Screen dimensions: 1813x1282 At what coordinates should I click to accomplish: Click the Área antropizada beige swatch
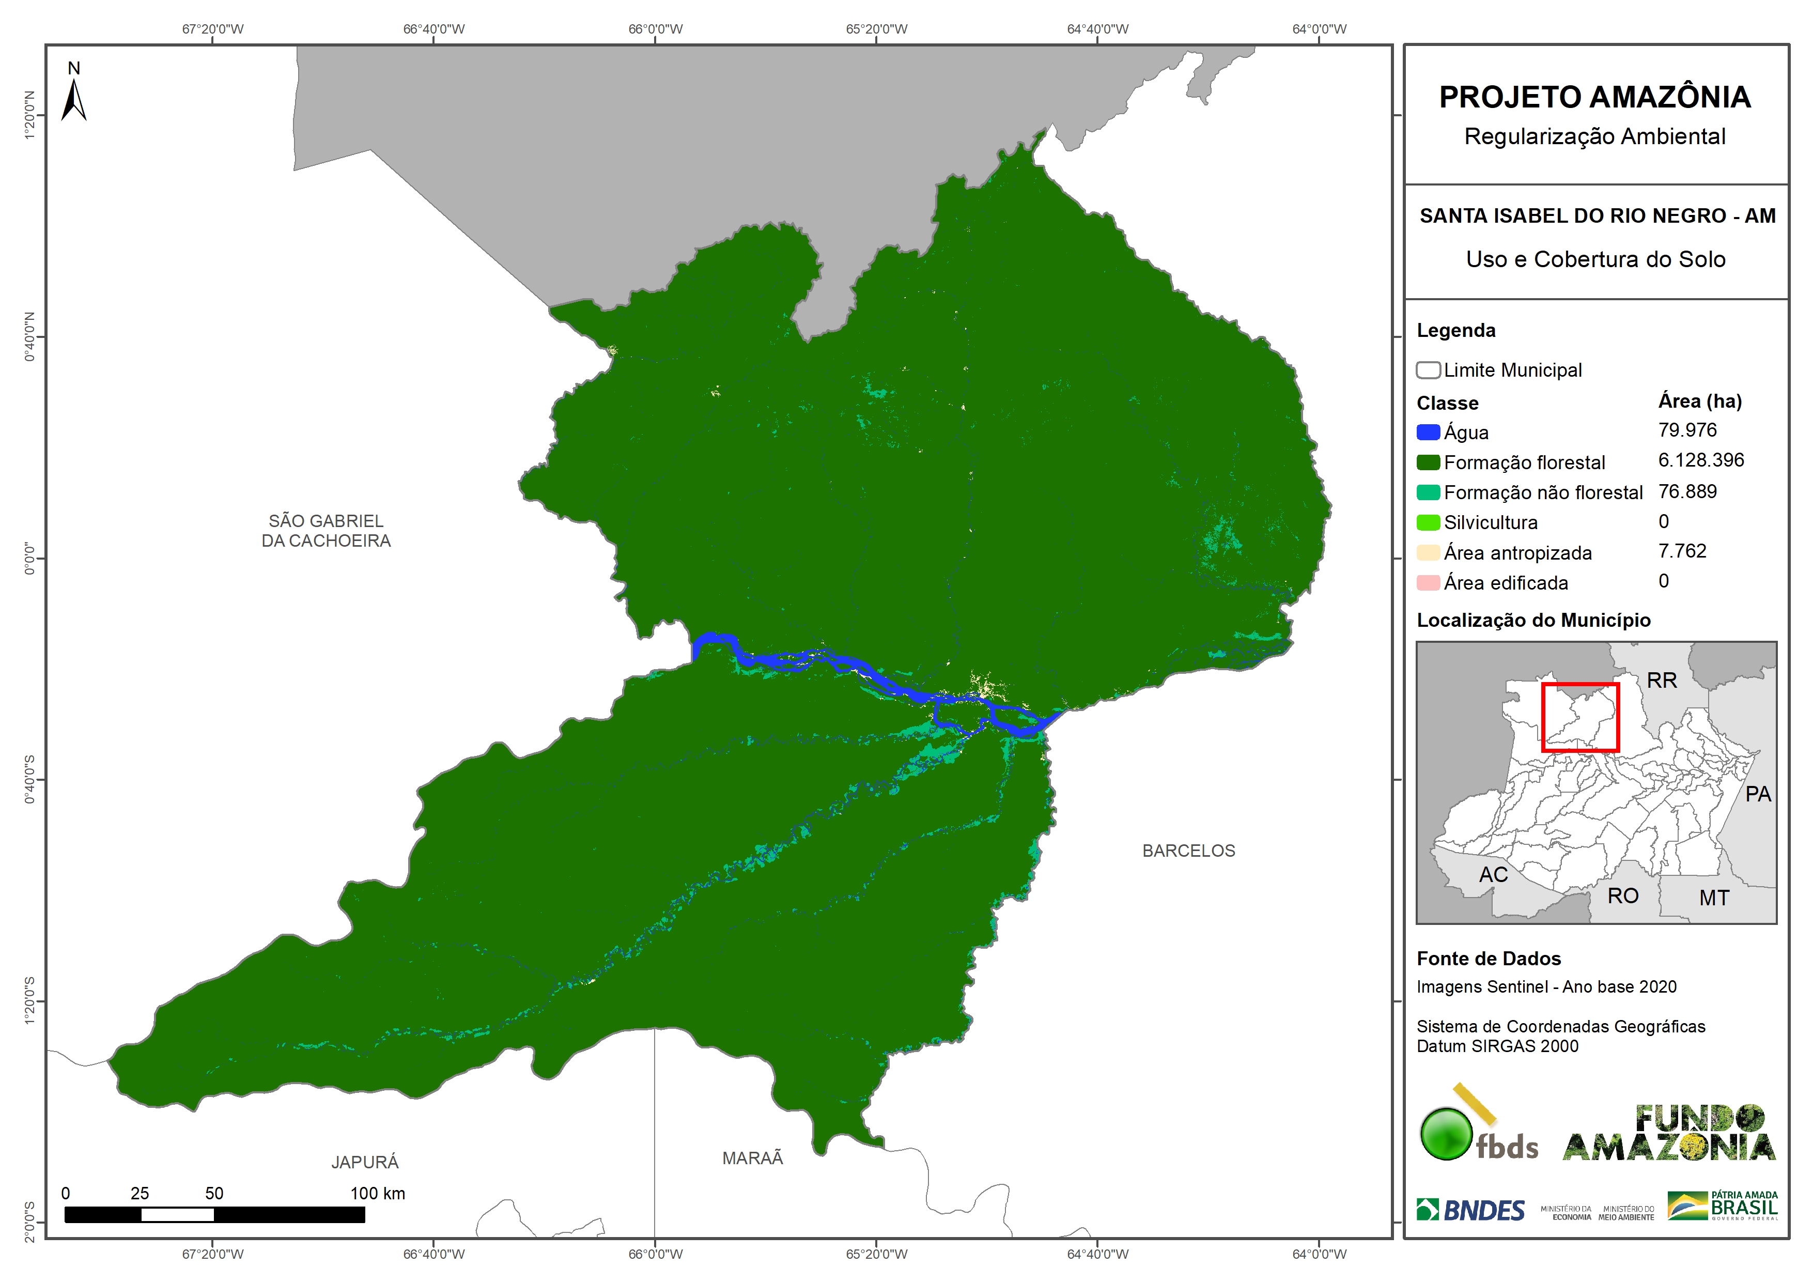1428,553
